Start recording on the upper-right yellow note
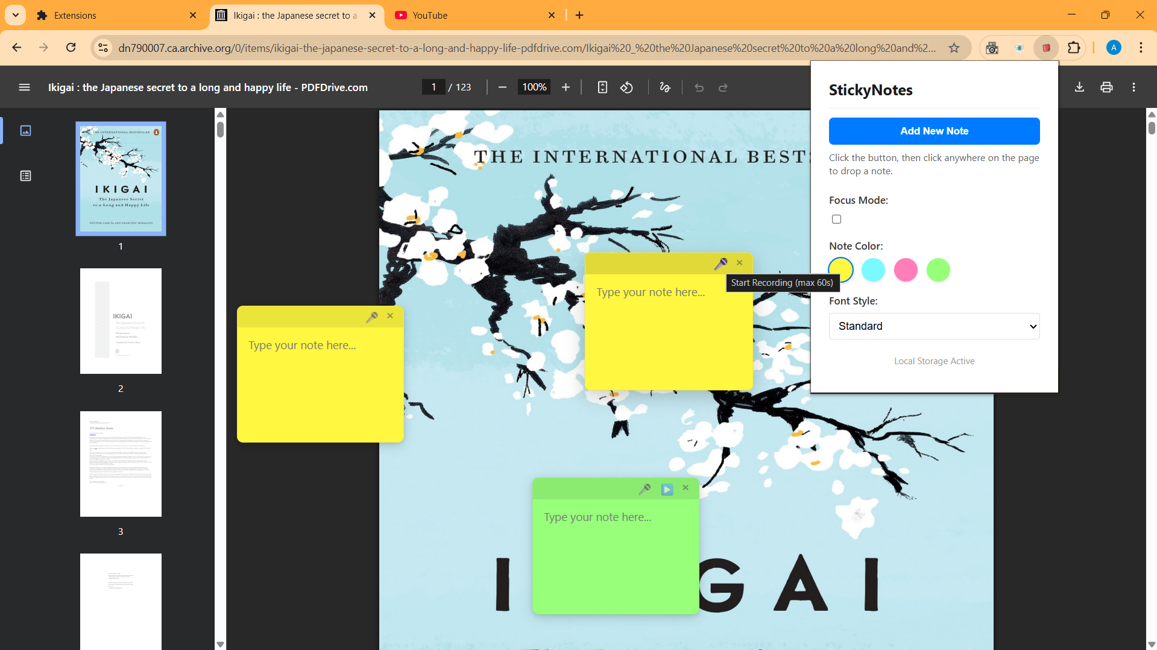Image resolution: width=1157 pixels, height=650 pixels. coord(720,263)
